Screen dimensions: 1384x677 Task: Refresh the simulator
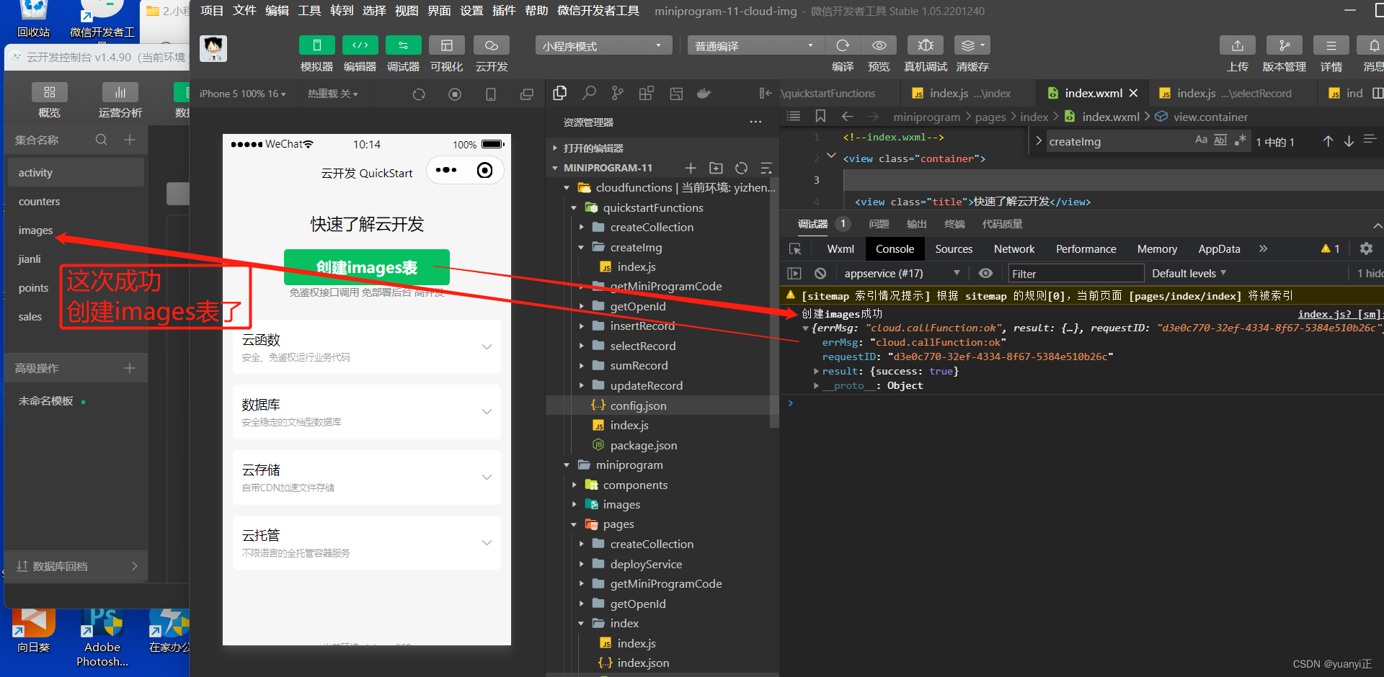(419, 94)
